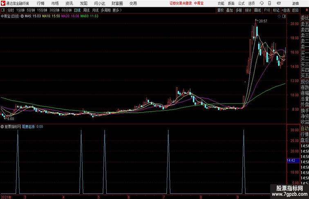Switch to 1分钟 period
This screenshot has height=199, width=309.
pyautogui.click(x=20, y=10)
